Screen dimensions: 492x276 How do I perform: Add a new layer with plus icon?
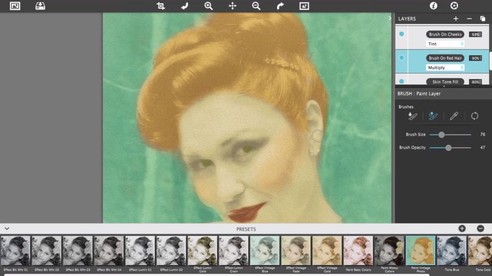pos(455,19)
